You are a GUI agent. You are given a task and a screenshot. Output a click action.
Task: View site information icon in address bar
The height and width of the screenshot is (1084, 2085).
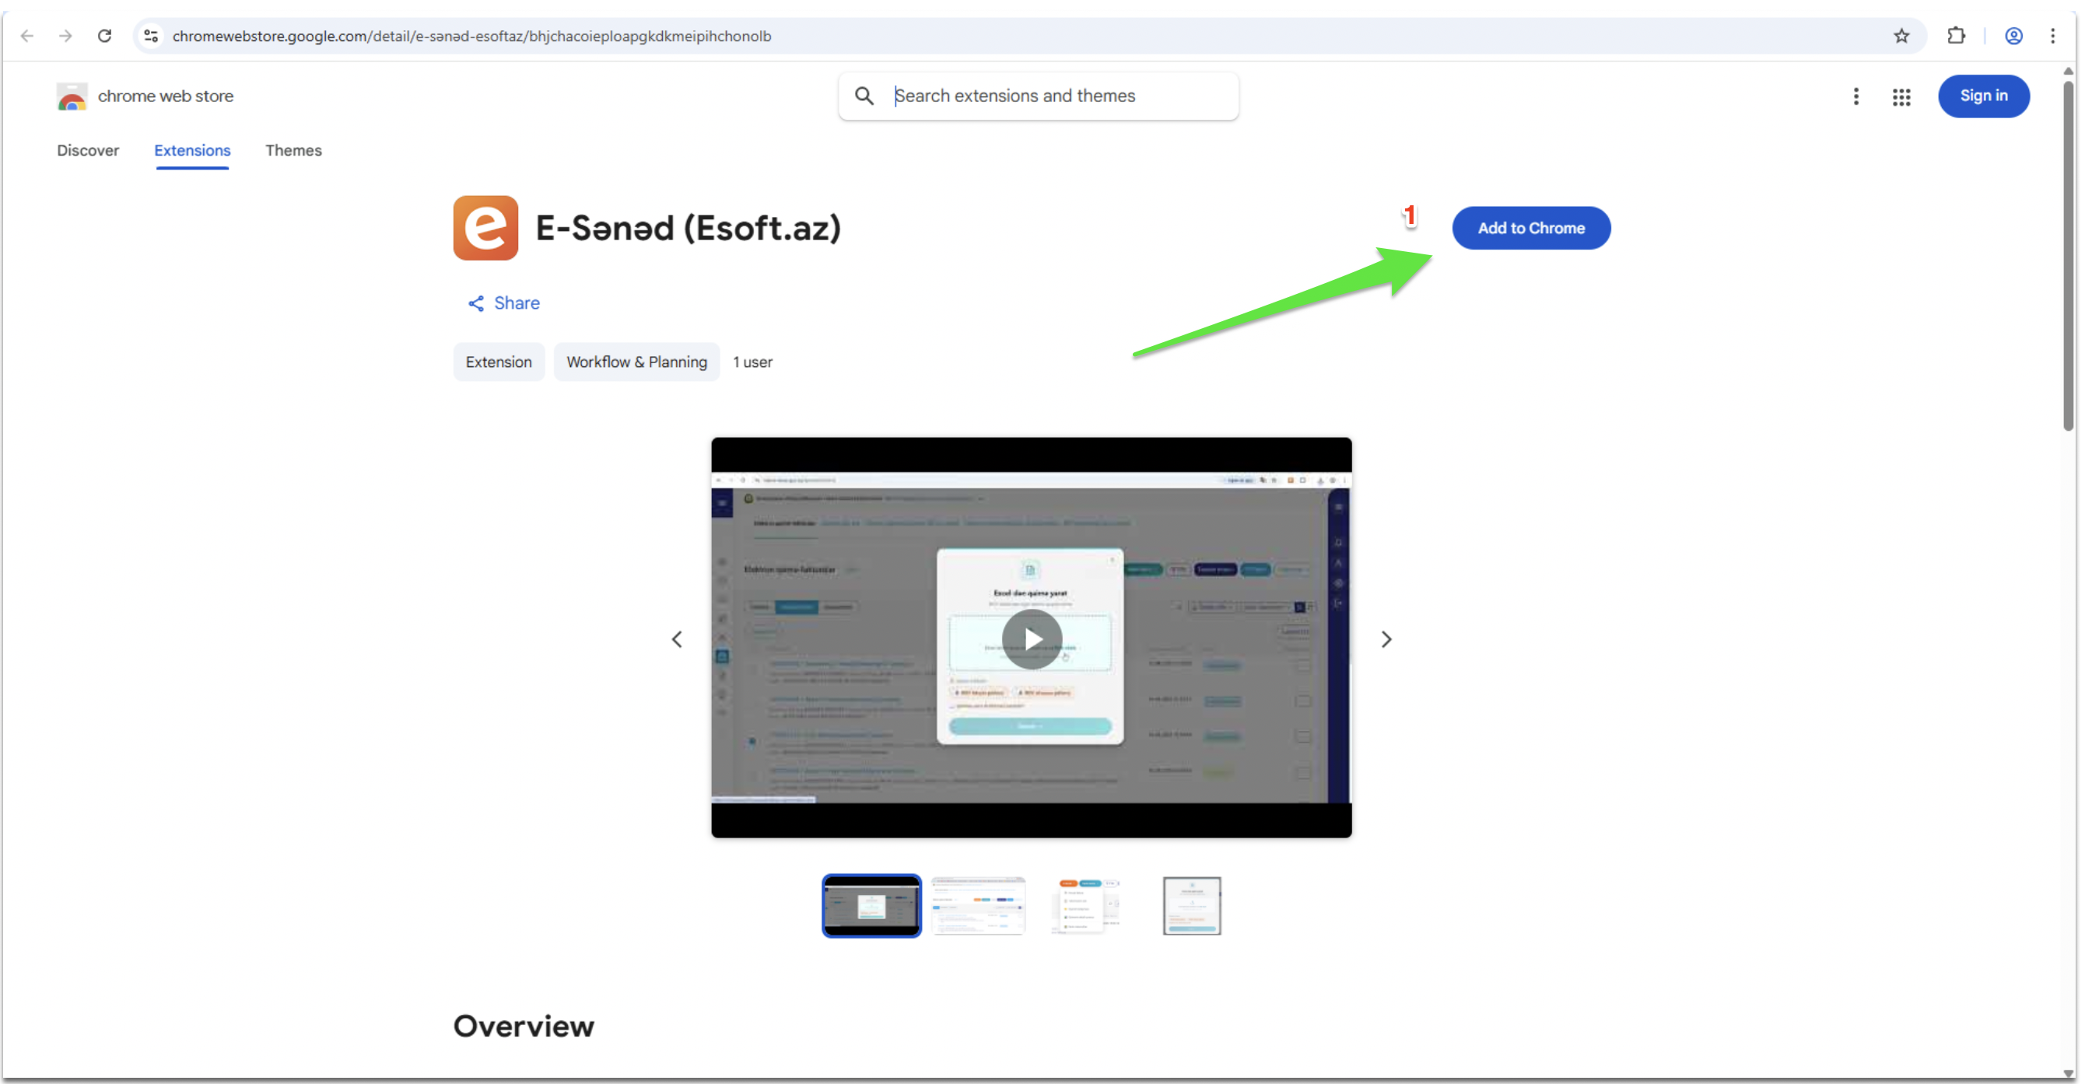coord(151,36)
